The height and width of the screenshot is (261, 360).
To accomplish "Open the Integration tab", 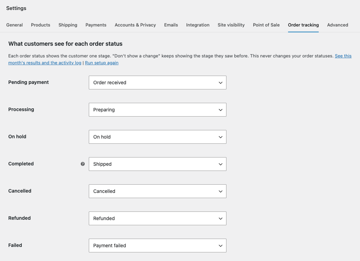I will 198,25.
